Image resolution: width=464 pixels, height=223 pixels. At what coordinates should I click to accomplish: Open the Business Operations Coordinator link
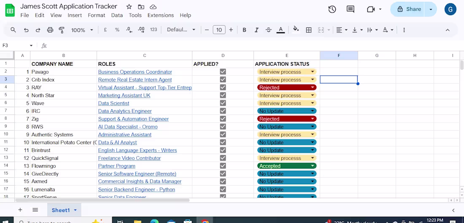point(135,72)
